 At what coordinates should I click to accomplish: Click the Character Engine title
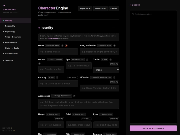coord(53,8)
